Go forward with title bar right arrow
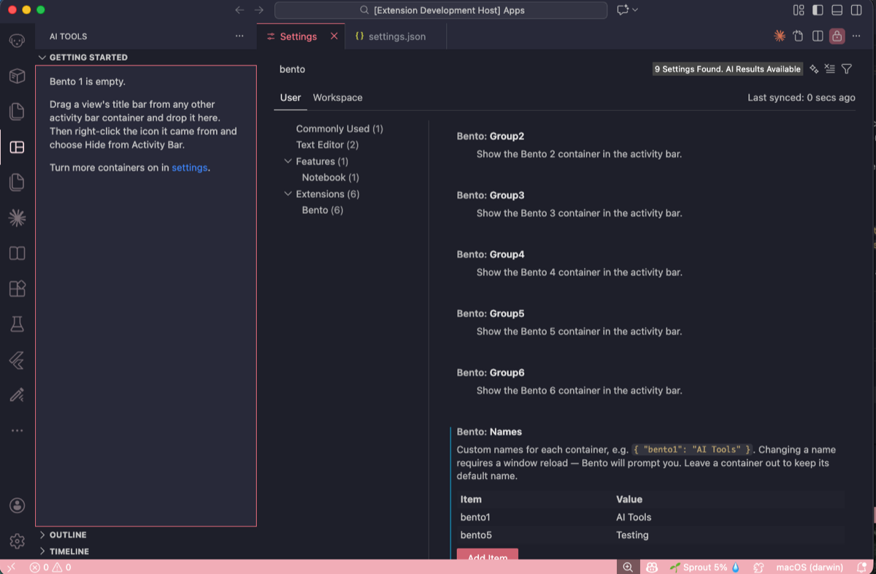This screenshot has width=876, height=574. click(x=259, y=10)
